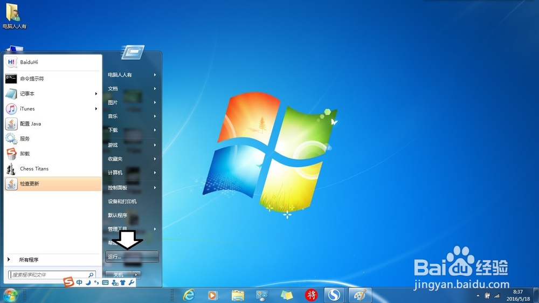This screenshot has width=539, height=303.
Task: Open Windows Explorer folder taskbar icon
Action: 238,295
